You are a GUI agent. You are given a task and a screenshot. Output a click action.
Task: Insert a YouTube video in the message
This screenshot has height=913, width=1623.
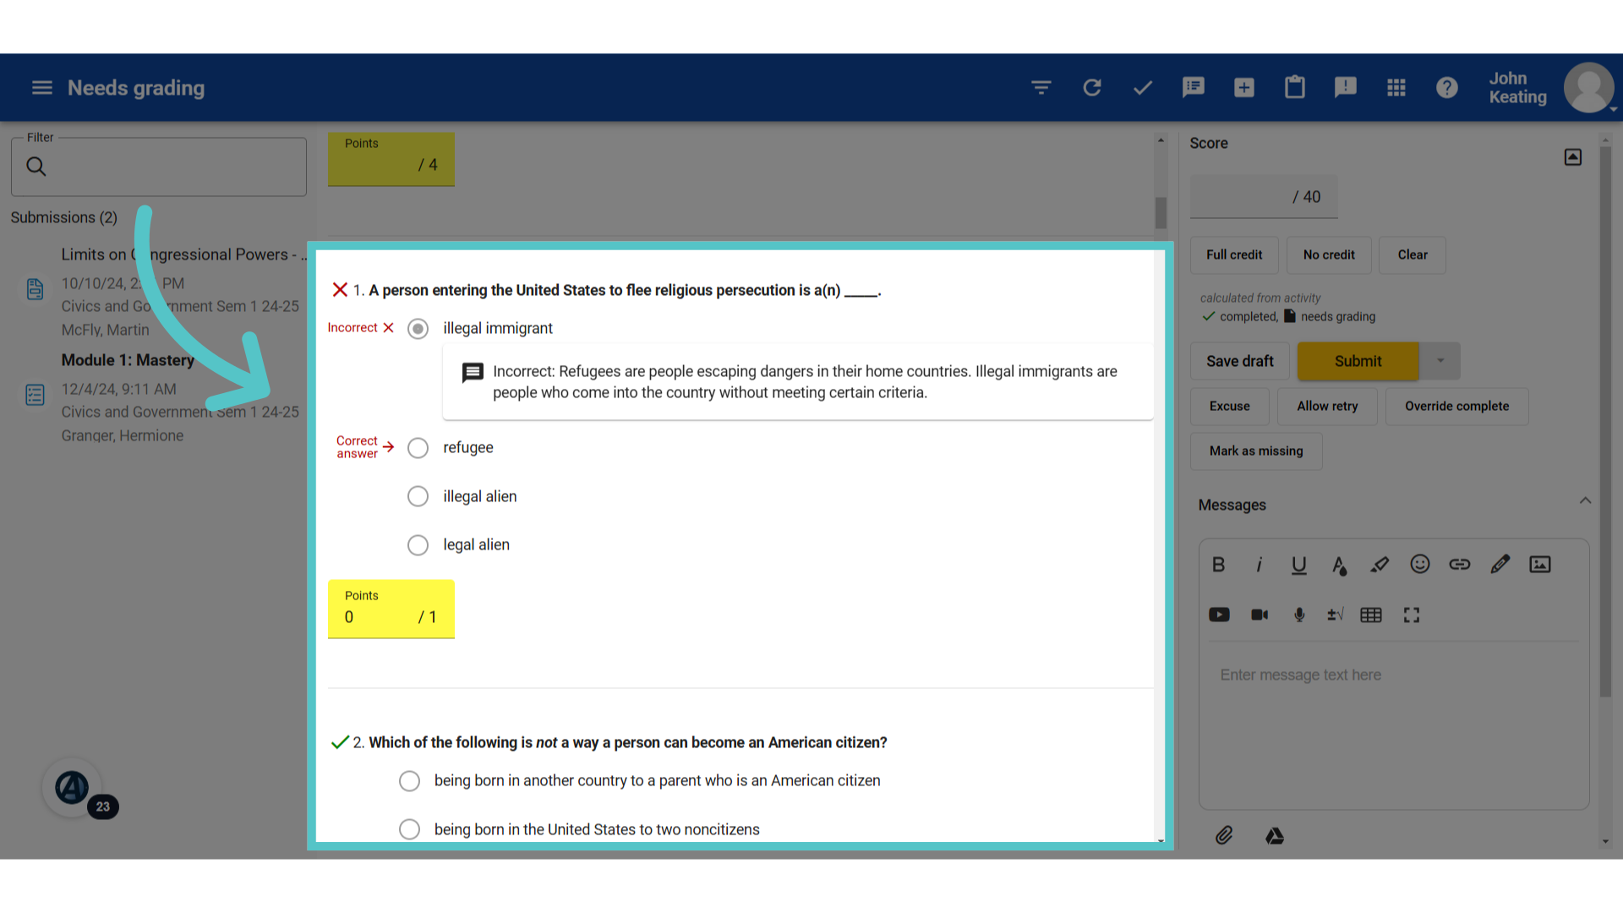pyautogui.click(x=1219, y=615)
